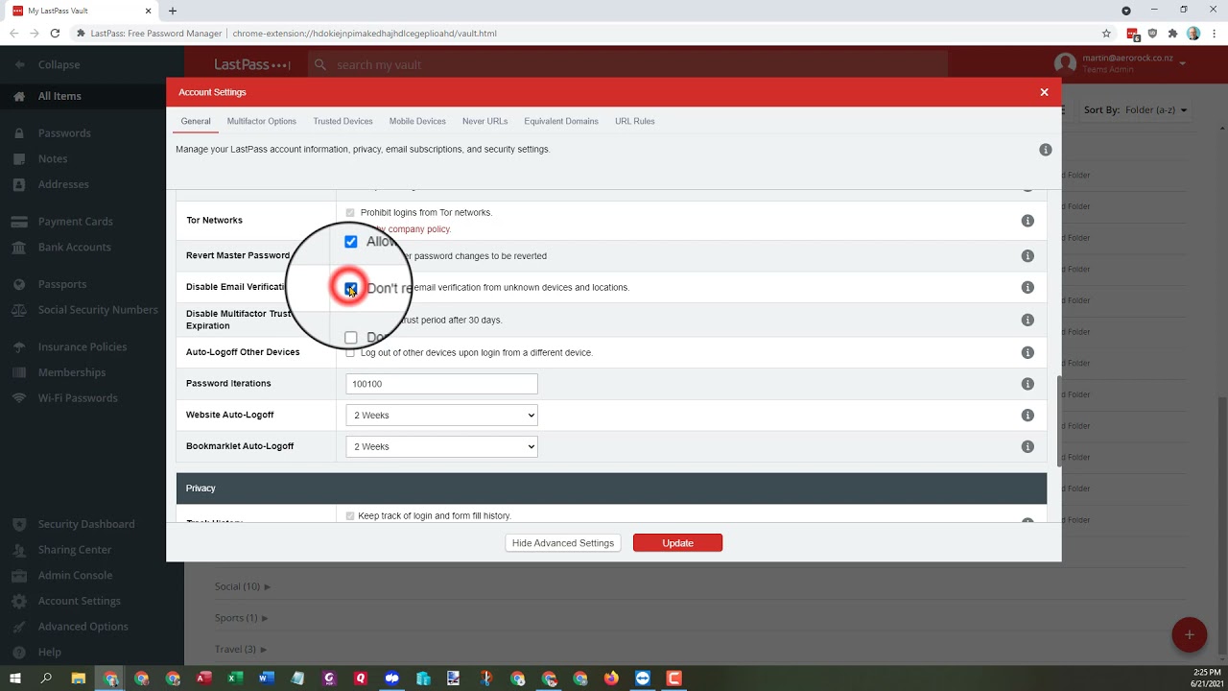Open the Addresses category
The image size is (1228, 691).
(51, 184)
